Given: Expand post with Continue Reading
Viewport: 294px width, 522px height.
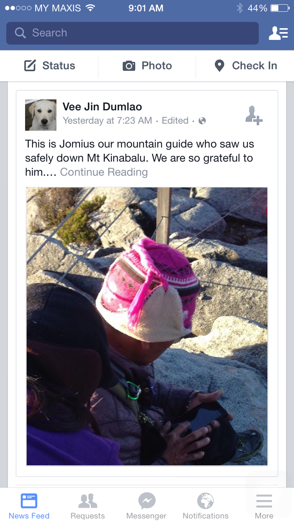Looking at the screenshot, I should point(104,172).
